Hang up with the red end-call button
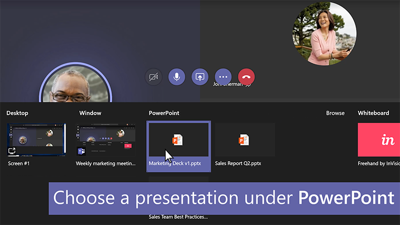This screenshot has width=400, height=225. click(x=246, y=77)
